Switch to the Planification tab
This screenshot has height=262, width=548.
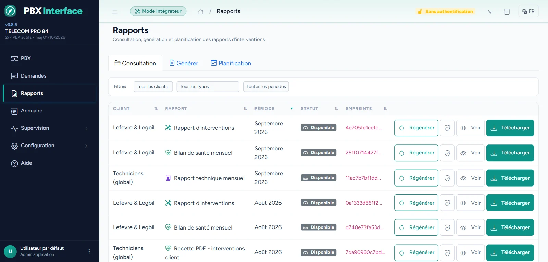[x=231, y=63]
